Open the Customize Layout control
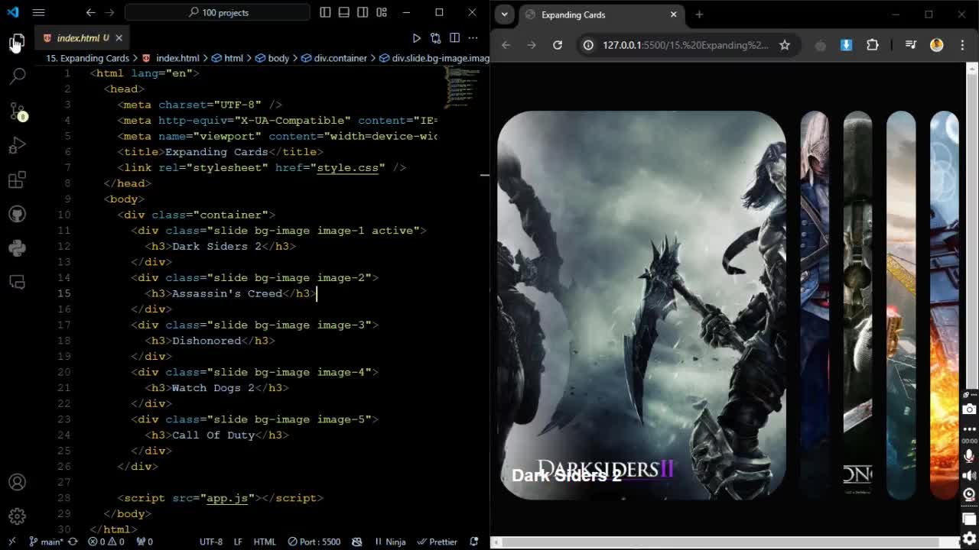Image resolution: width=979 pixels, height=550 pixels. [x=382, y=12]
